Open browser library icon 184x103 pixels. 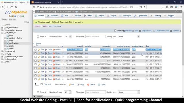point(167,7)
